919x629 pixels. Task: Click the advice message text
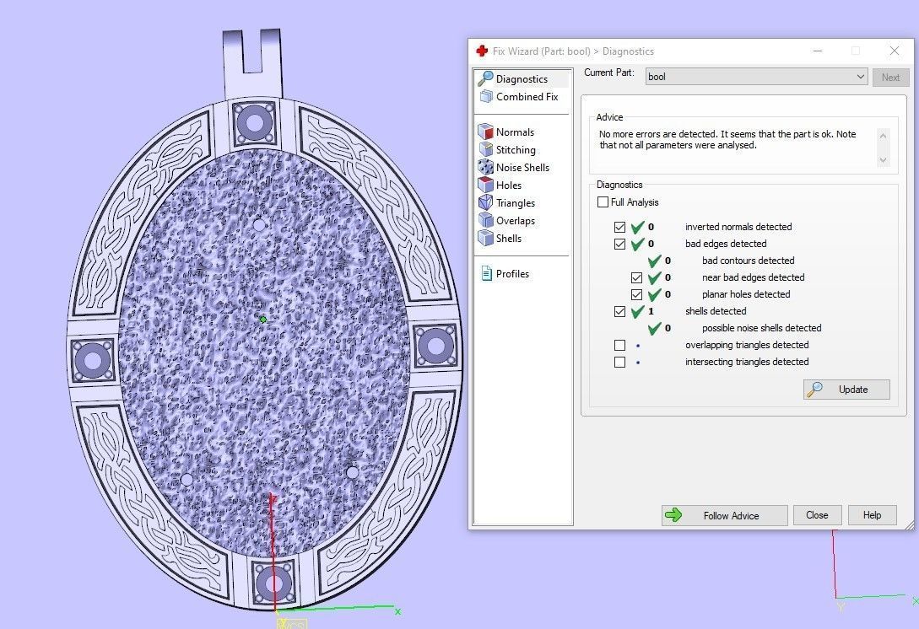[x=727, y=139]
